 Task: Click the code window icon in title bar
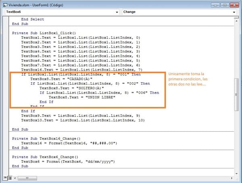(x=5, y=5)
